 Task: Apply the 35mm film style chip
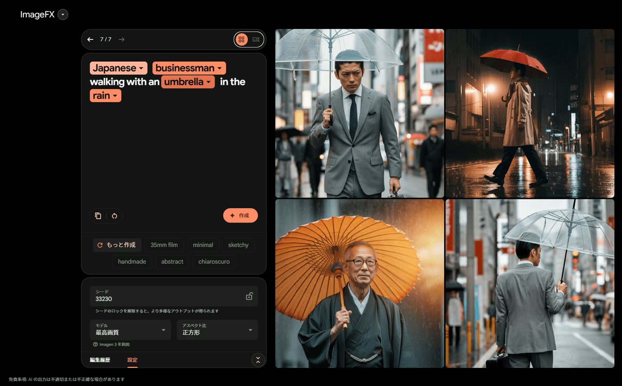tap(164, 245)
